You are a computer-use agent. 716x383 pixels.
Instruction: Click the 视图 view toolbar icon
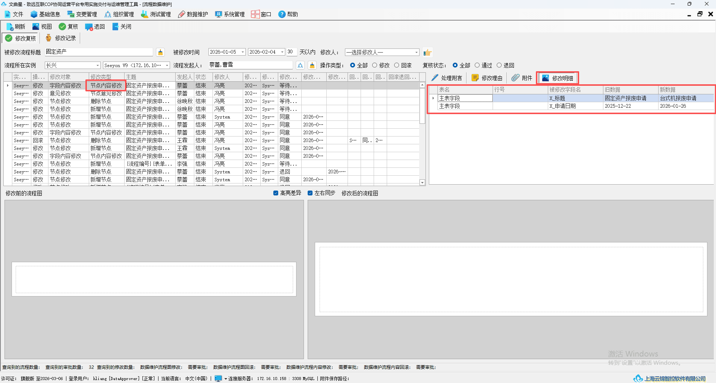(x=36, y=26)
